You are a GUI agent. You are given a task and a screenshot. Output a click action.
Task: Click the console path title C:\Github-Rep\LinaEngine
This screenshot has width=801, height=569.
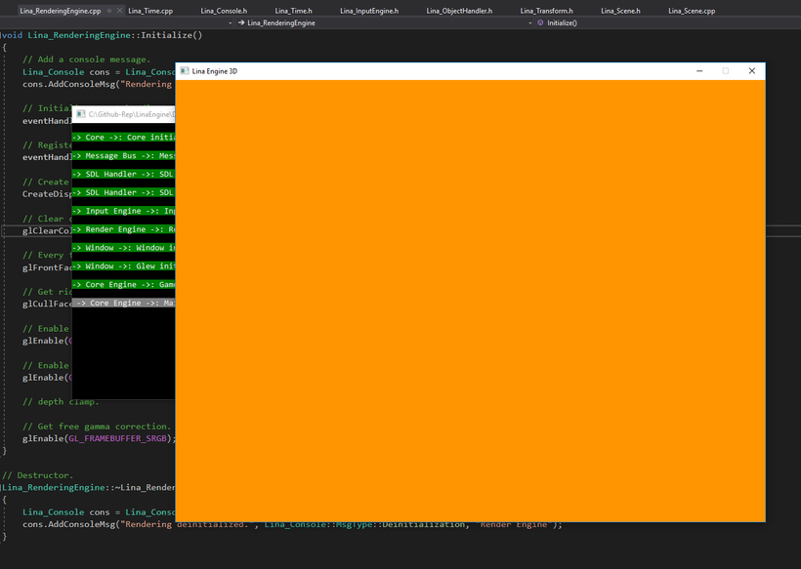[x=131, y=114]
